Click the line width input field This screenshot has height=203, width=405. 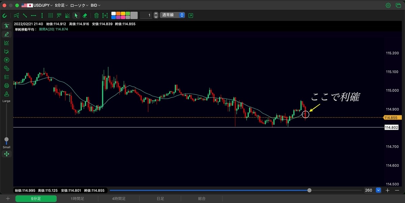146,15
